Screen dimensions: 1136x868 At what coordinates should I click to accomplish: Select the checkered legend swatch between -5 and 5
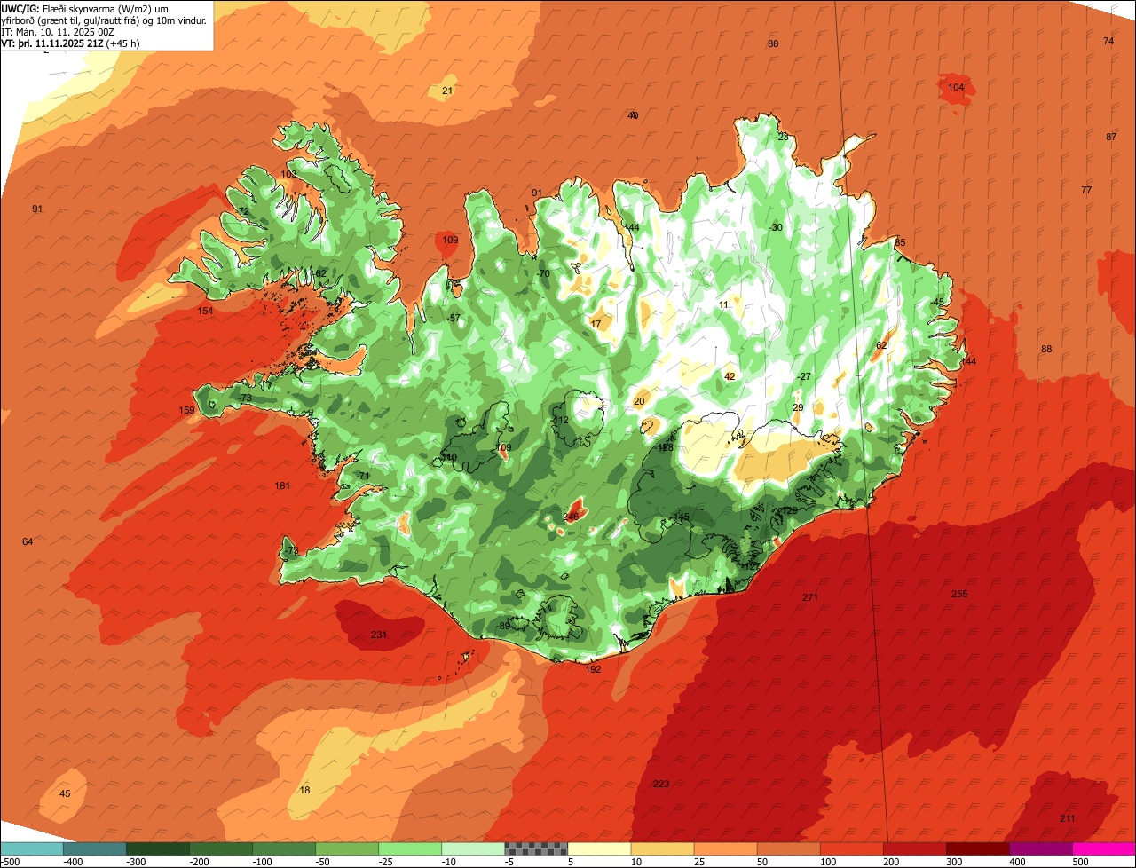coord(536,848)
